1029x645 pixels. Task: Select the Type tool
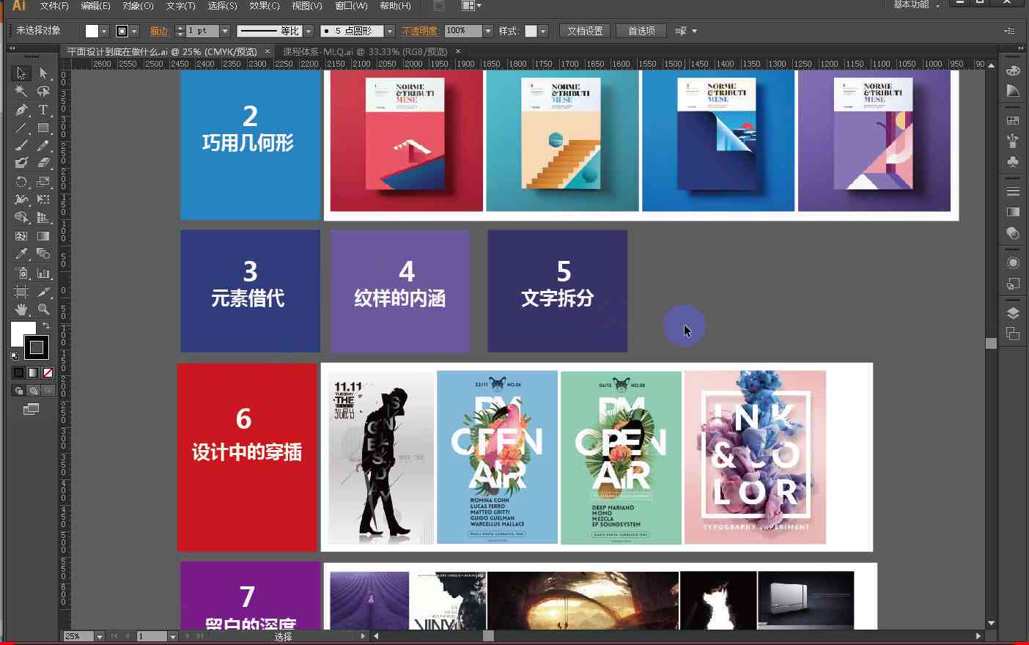click(43, 110)
